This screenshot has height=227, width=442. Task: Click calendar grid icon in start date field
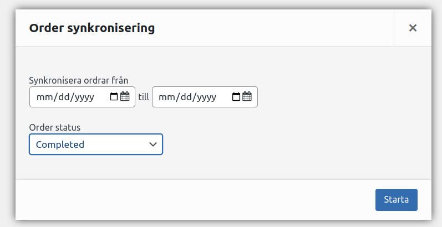[x=125, y=97]
